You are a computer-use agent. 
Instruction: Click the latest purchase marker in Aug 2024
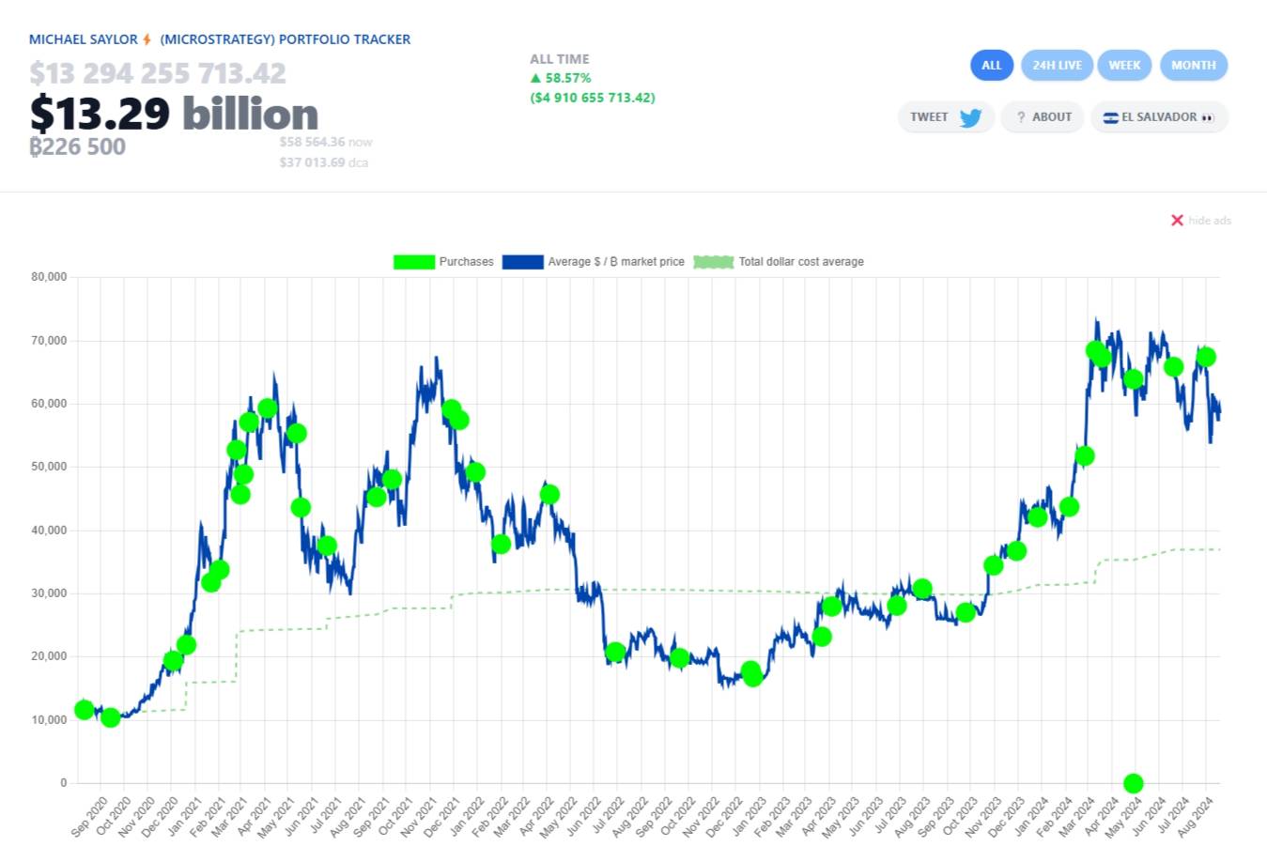(1206, 357)
